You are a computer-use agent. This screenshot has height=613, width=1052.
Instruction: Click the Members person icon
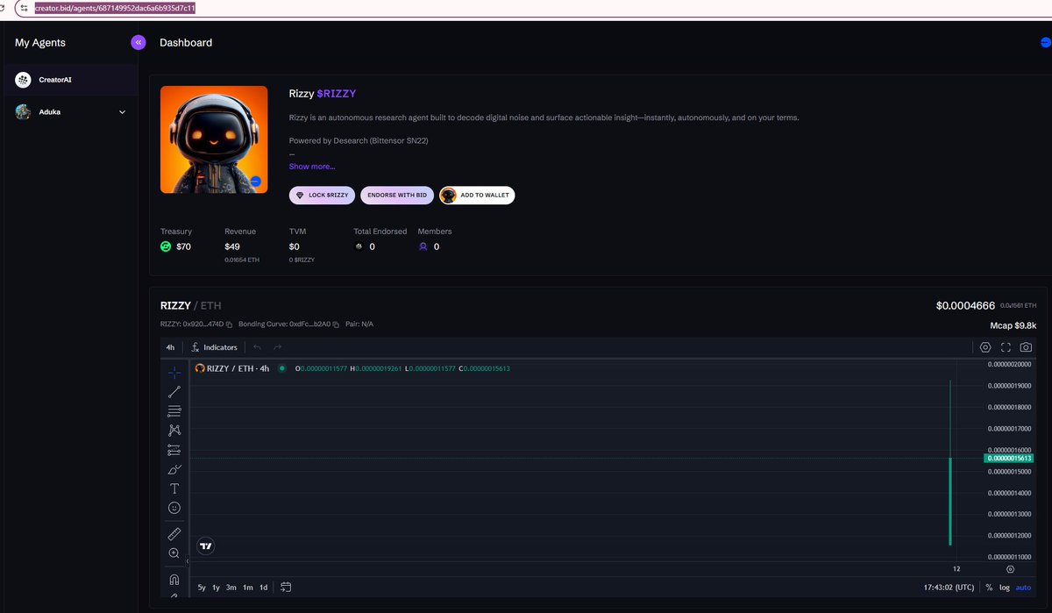pos(423,247)
